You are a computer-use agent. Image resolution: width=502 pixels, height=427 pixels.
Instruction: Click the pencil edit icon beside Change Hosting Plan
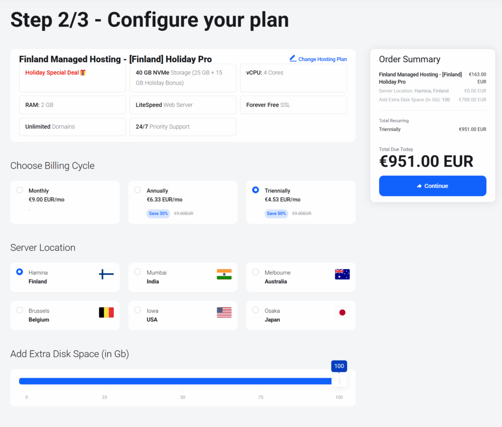[x=294, y=59]
